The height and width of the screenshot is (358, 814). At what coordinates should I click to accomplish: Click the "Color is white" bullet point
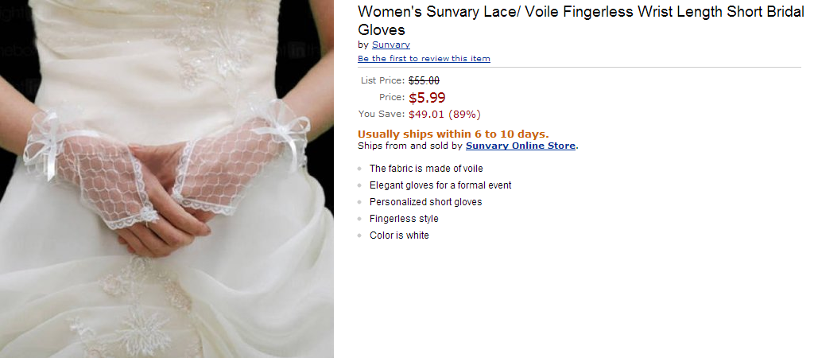pos(399,235)
